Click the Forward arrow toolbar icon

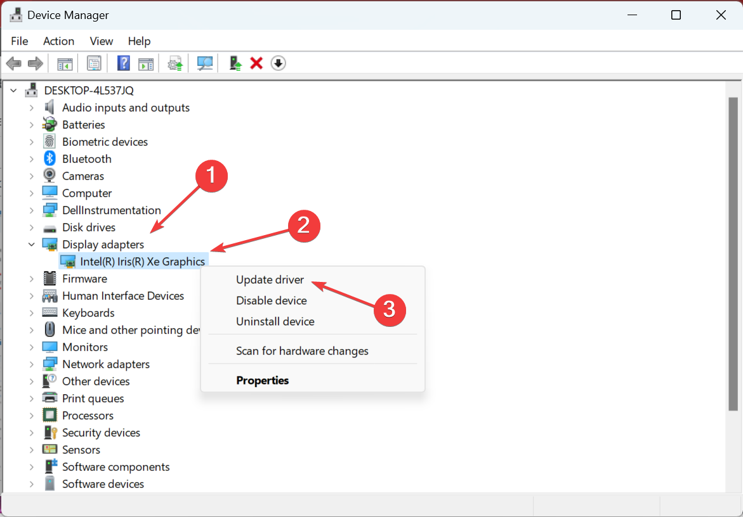[x=36, y=63]
